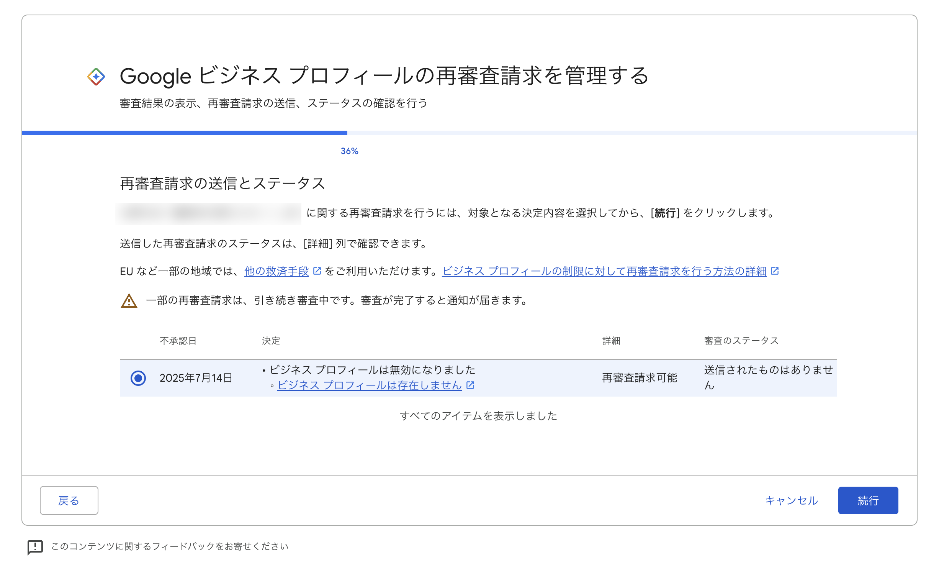Click the page title Google ビジネス プロフィールの再審査請求を管理する
939x561 pixels.
[384, 75]
